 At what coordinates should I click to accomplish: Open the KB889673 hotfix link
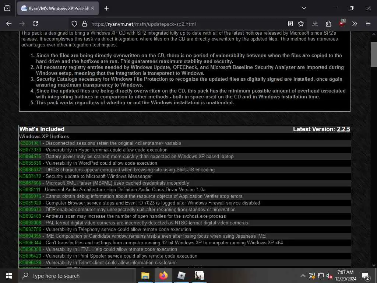(30, 209)
